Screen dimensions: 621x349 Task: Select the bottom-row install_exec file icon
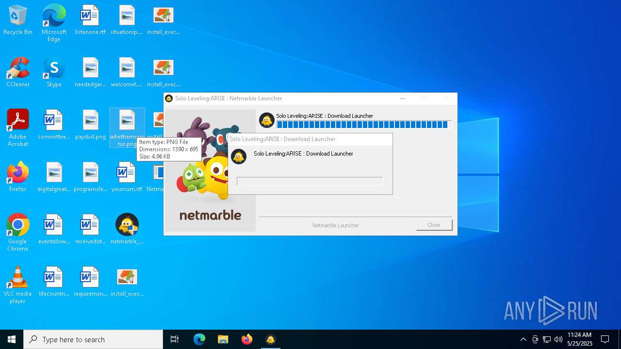127,282
